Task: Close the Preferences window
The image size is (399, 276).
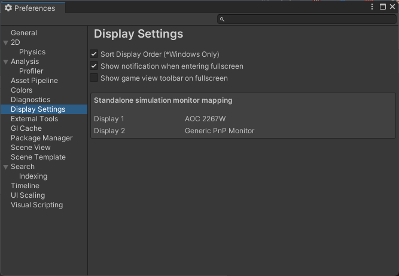Action: [392, 7]
